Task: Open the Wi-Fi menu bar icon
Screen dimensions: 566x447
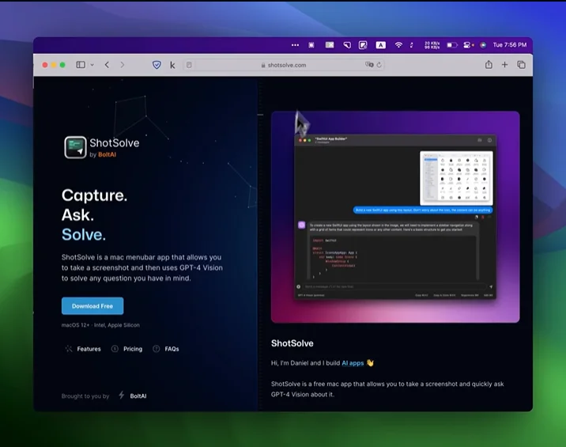Action: point(398,45)
